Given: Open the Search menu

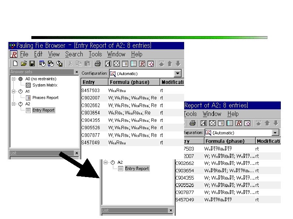Looking at the screenshot, I should pos(74,54).
